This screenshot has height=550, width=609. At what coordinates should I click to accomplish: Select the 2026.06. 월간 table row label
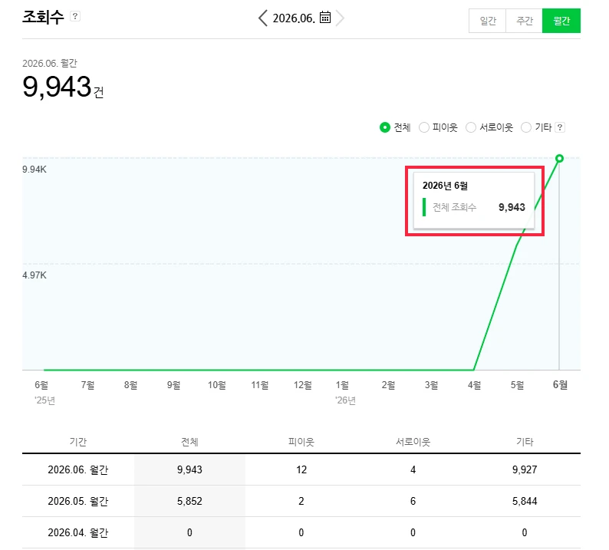pyautogui.click(x=78, y=469)
